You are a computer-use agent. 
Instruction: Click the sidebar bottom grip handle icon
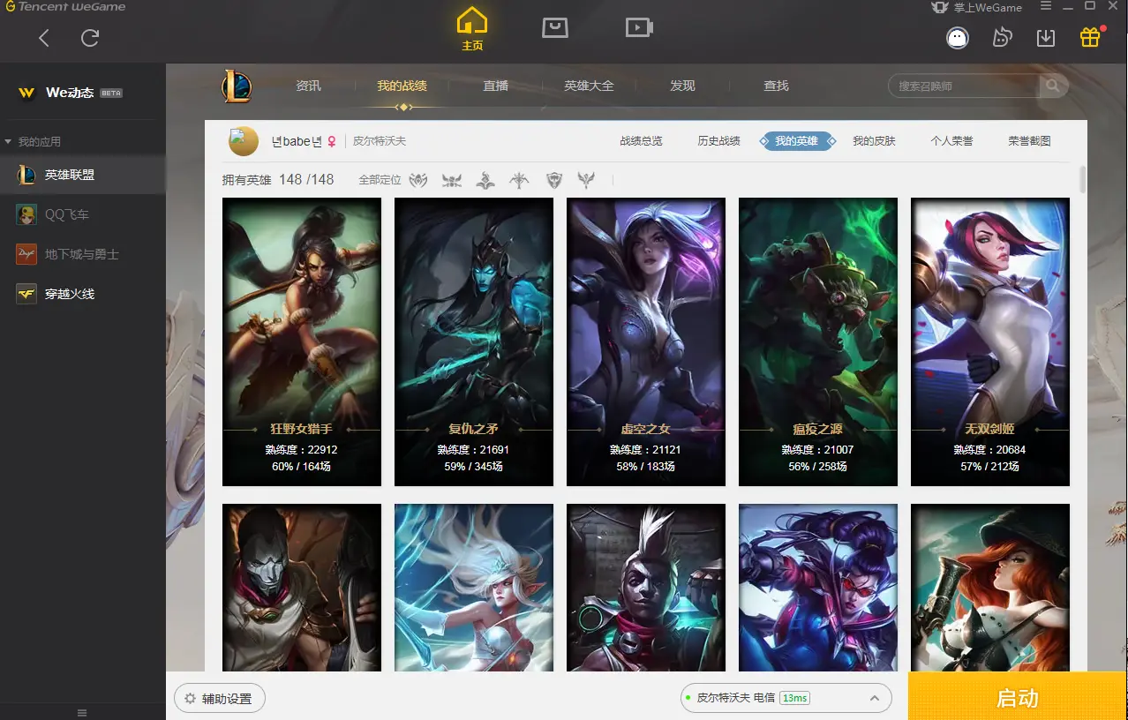coord(83,713)
